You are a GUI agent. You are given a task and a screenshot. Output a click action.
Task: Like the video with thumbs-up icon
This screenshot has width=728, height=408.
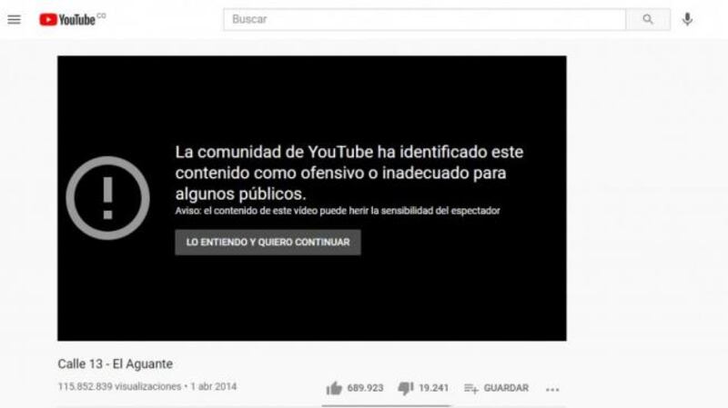(334, 389)
